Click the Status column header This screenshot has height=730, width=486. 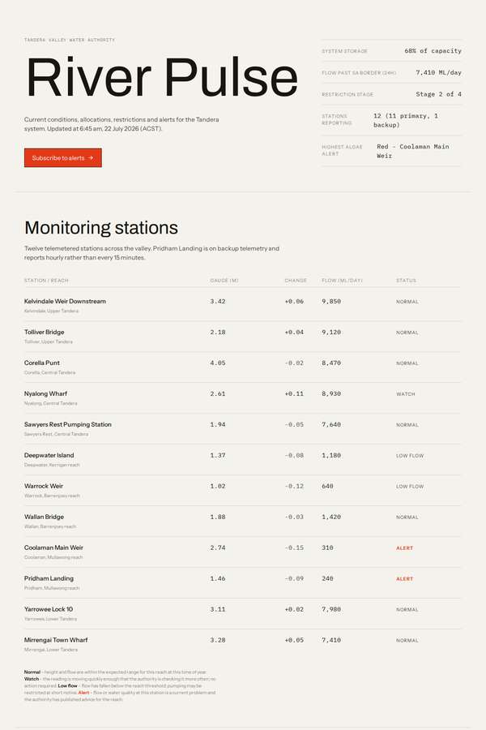coord(406,281)
